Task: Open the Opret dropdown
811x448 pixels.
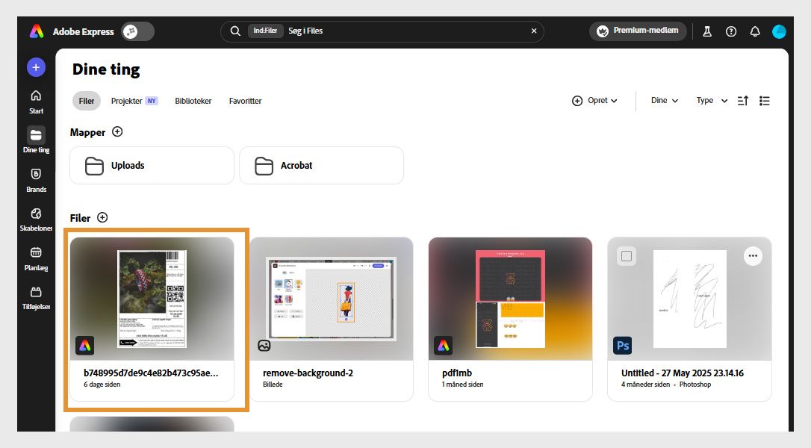Action: point(594,100)
